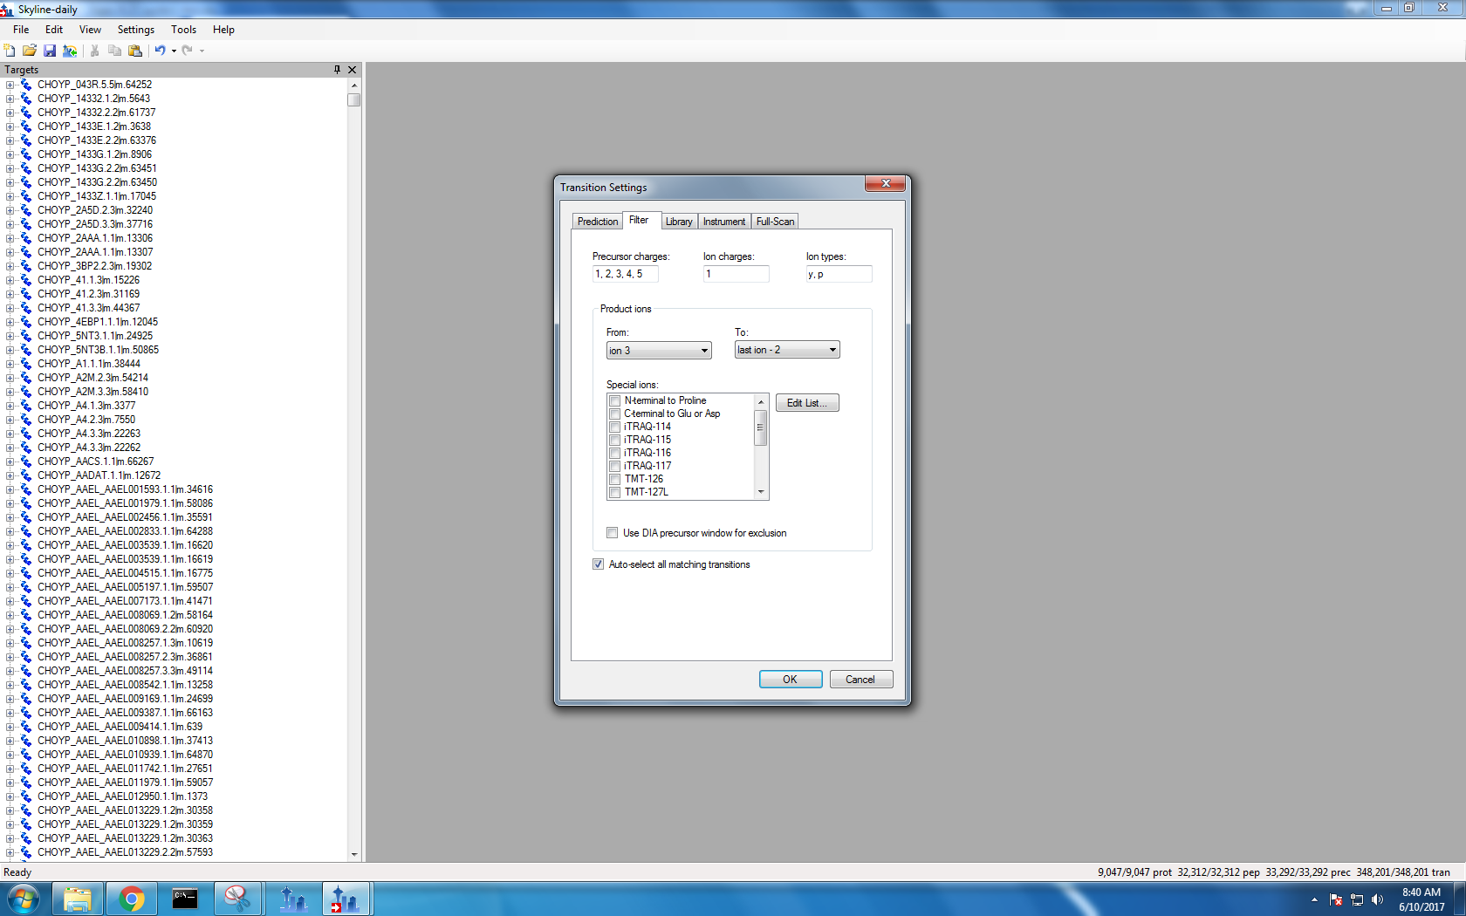Click the Action Center flag tray icon
This screenshot has height=916, width=1466.
(1336, 899)
